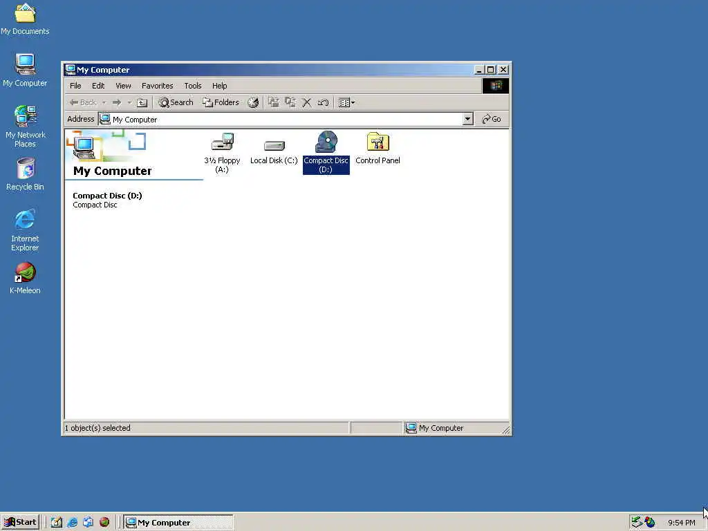This screenshot has height=531, width=708.
Task: Open the Back history dropdown arrow
Action: [x=104, y=102]
